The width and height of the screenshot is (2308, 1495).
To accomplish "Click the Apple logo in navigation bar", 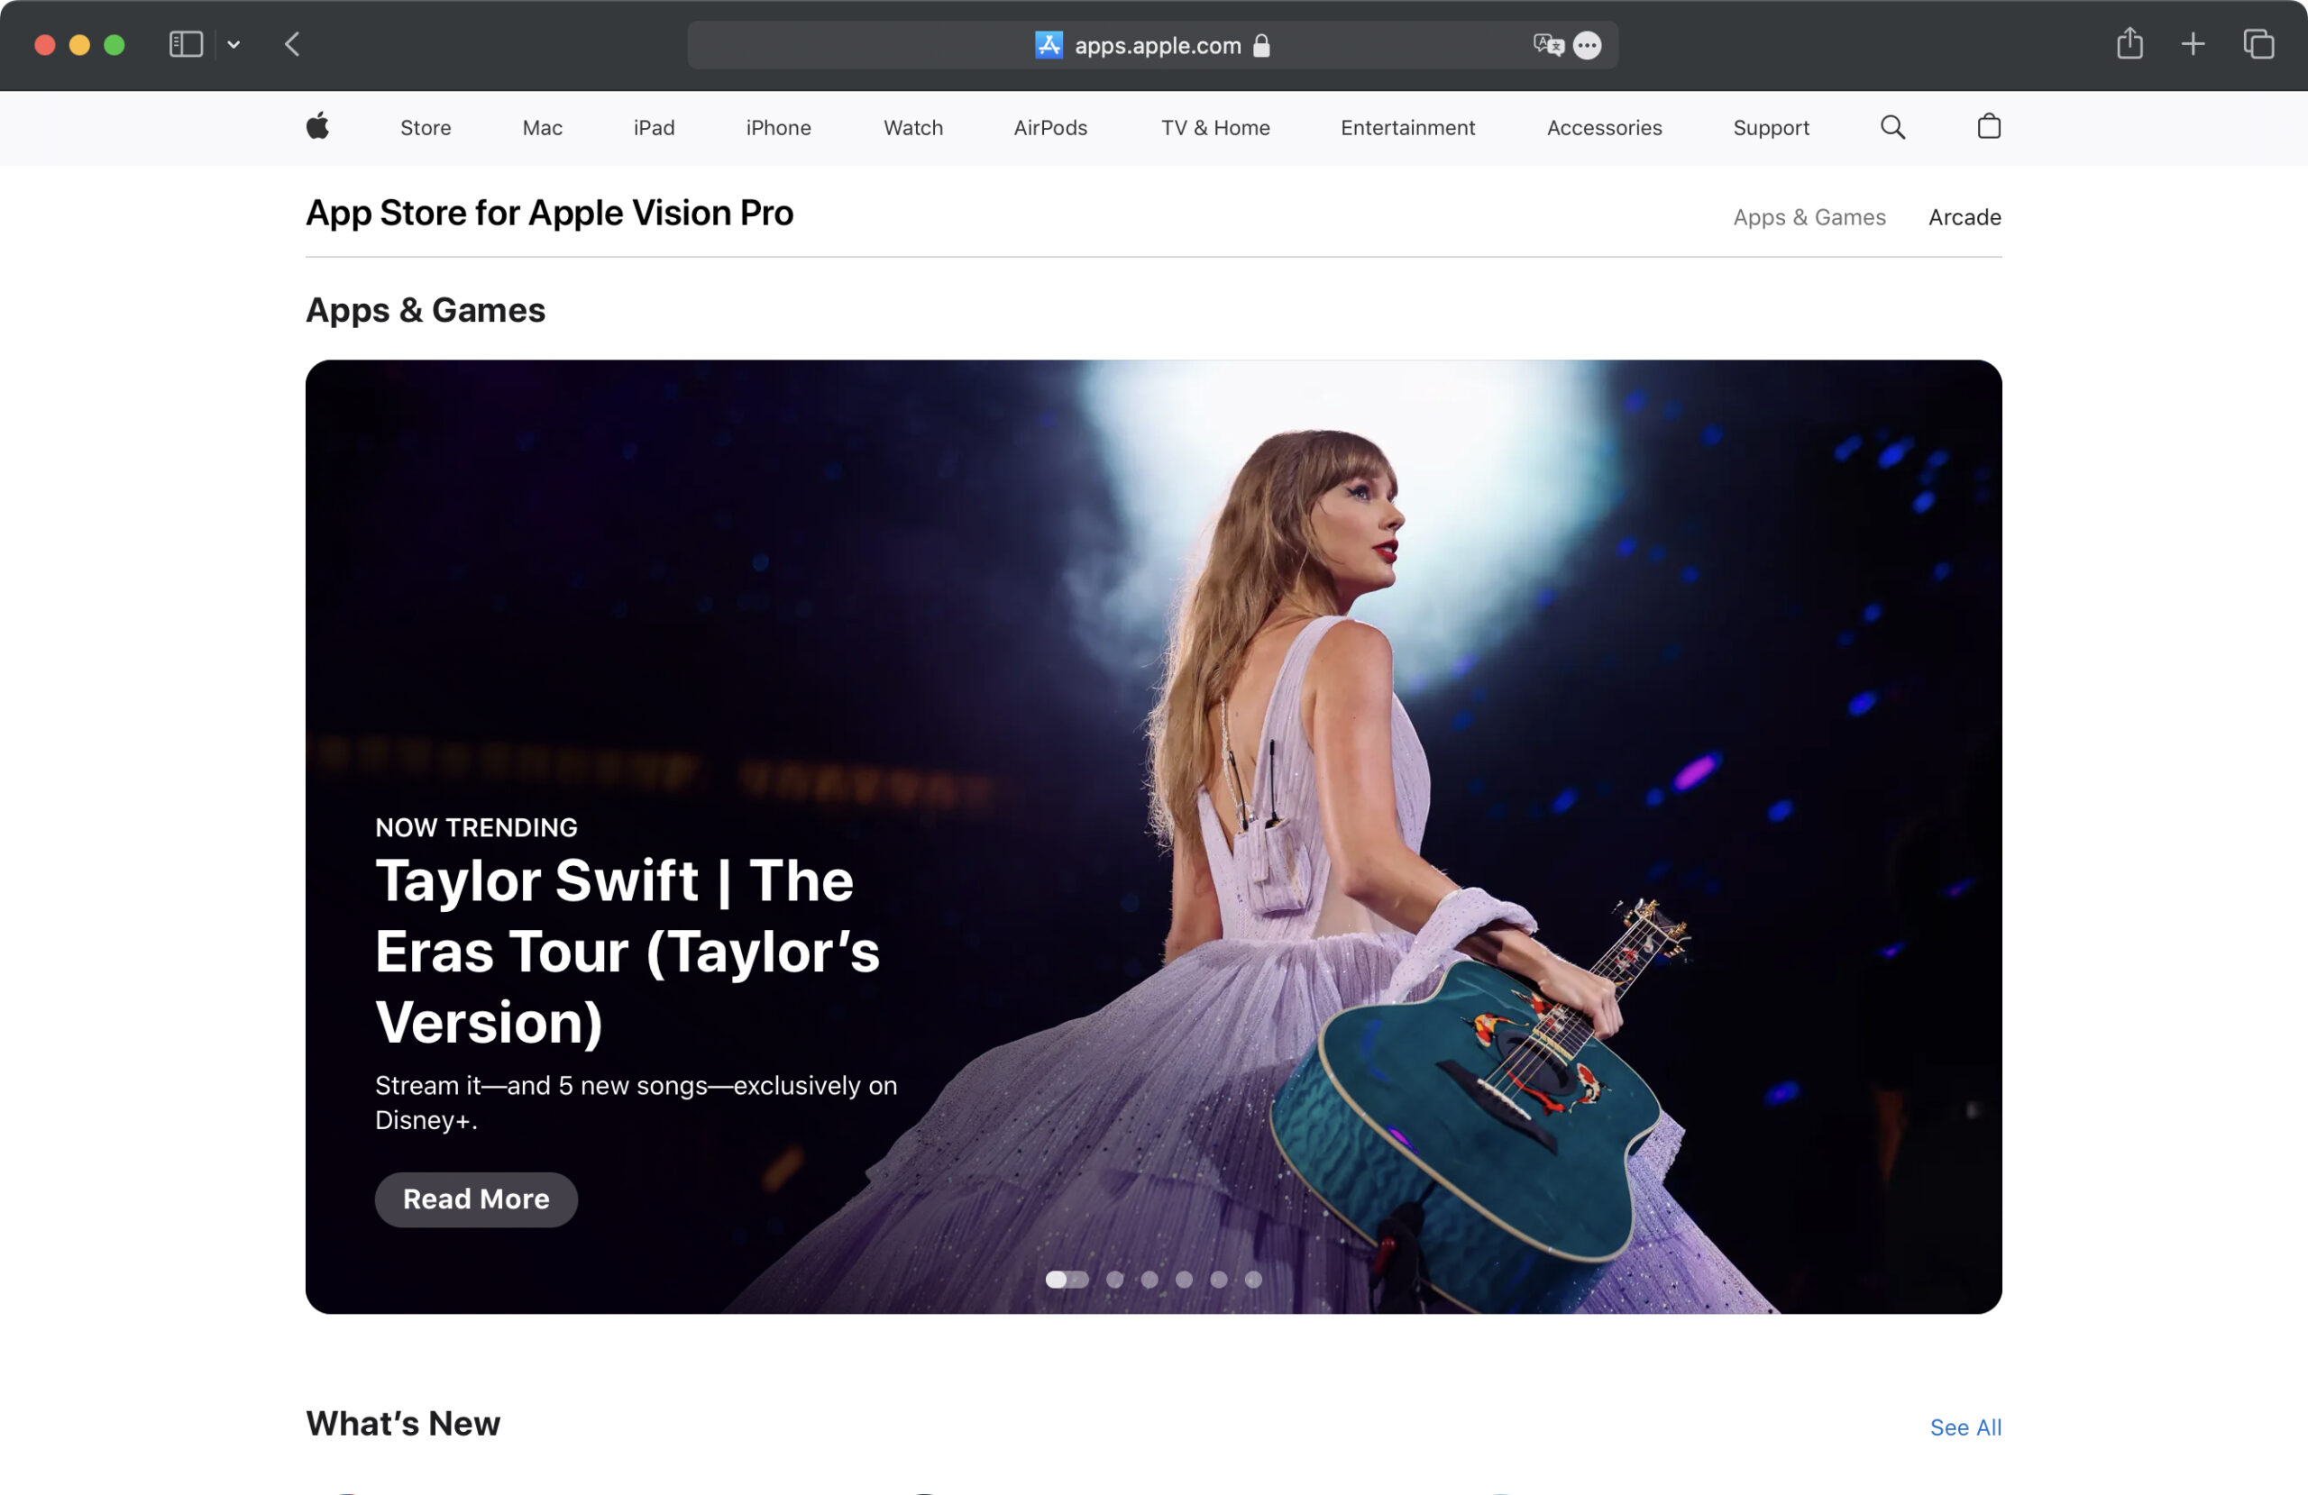I will pyautogui.click(x=318, y=127).
